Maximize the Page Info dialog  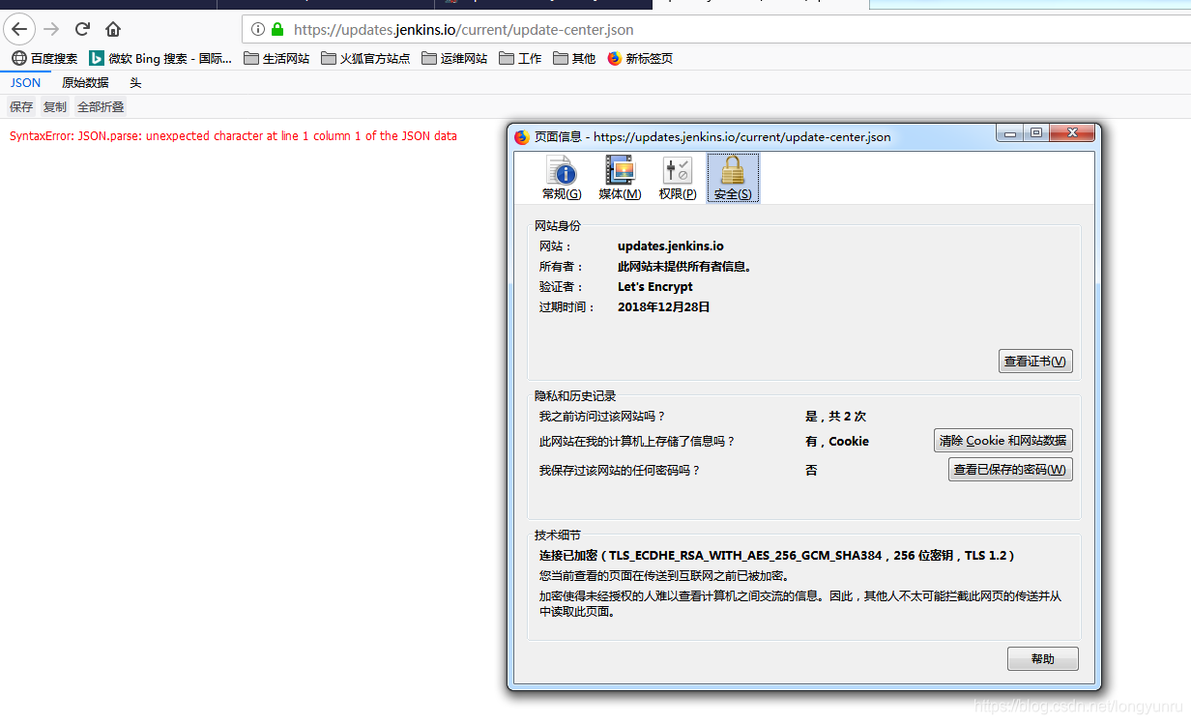pos(1035,133)
